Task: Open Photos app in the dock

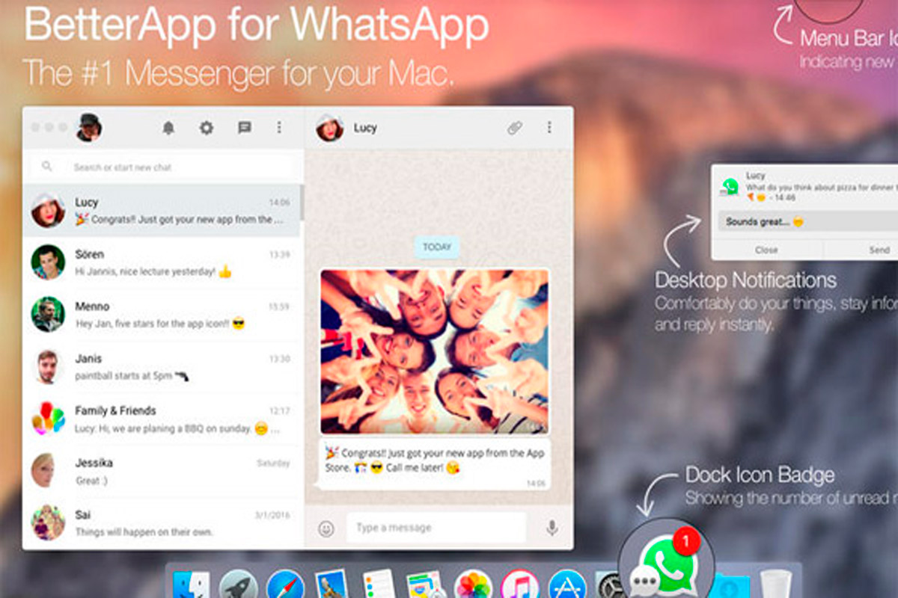Action: tap(473, 585)
